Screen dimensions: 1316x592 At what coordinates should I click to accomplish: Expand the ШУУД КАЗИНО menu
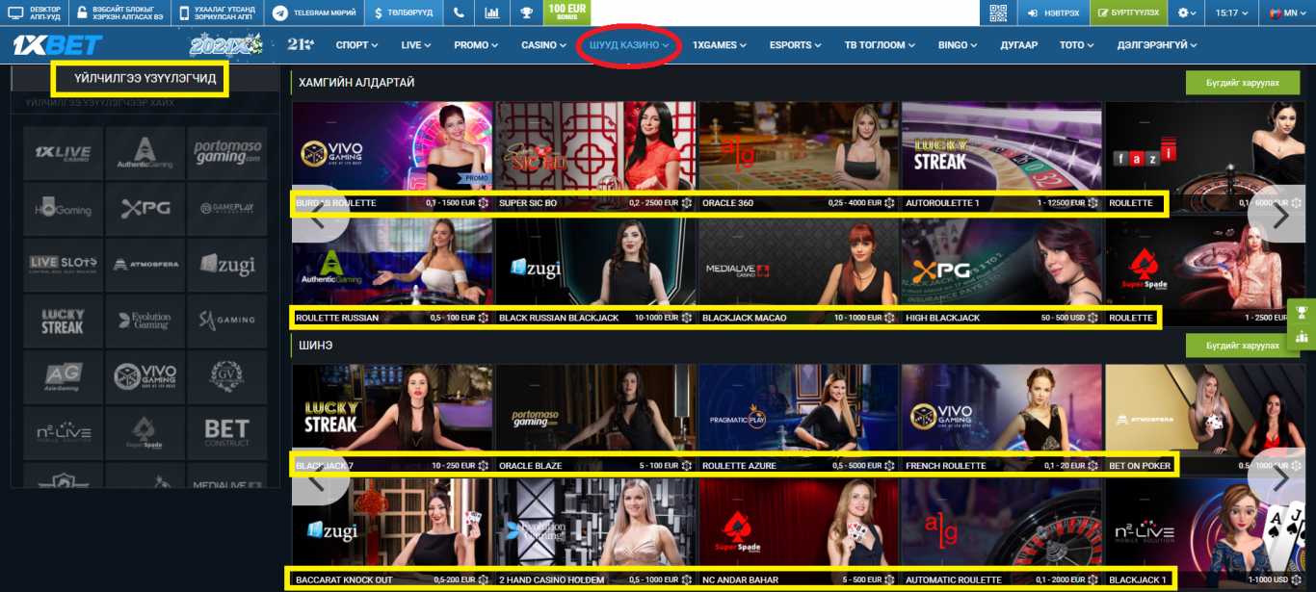pos(629,45)
